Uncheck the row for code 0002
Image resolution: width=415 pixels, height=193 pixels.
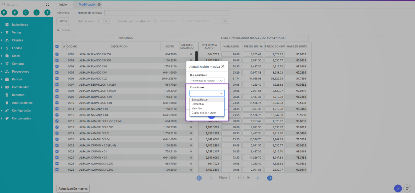(57, 54)
